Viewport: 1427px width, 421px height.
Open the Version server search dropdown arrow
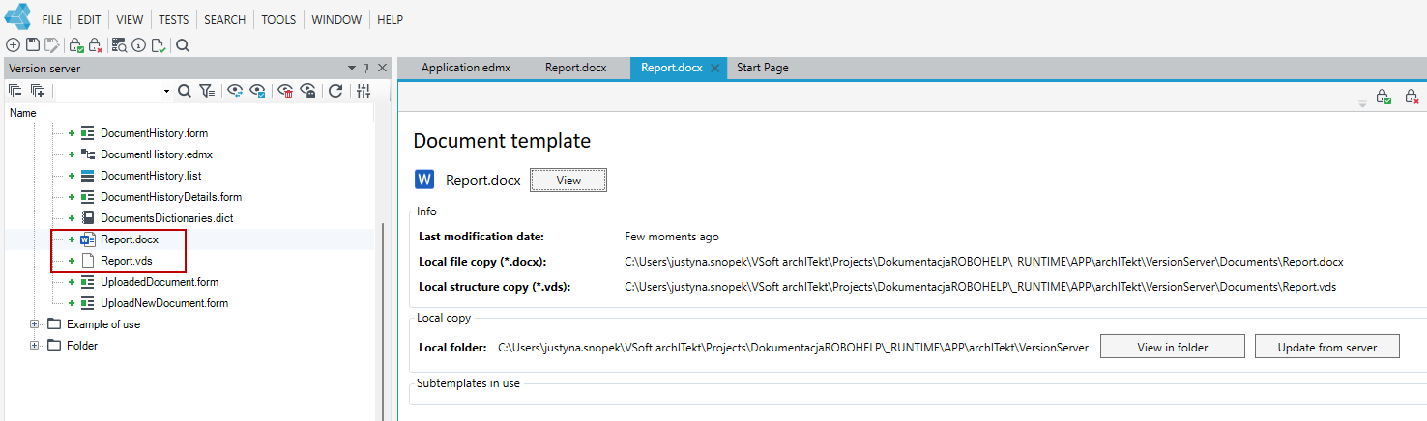(166, 91)
